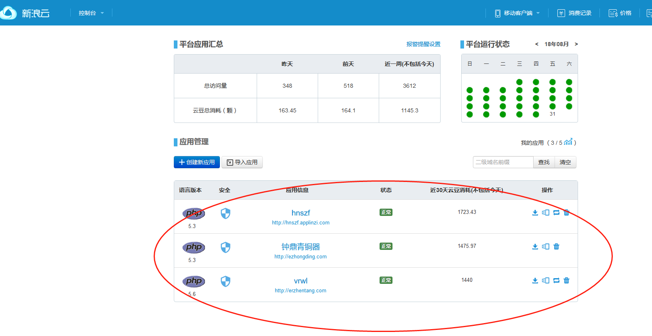The width and height of the screenshot is (652, 336).
Task: Click the 正常 status badge for 钟鼎青铜器
Action: pos(386,246)
